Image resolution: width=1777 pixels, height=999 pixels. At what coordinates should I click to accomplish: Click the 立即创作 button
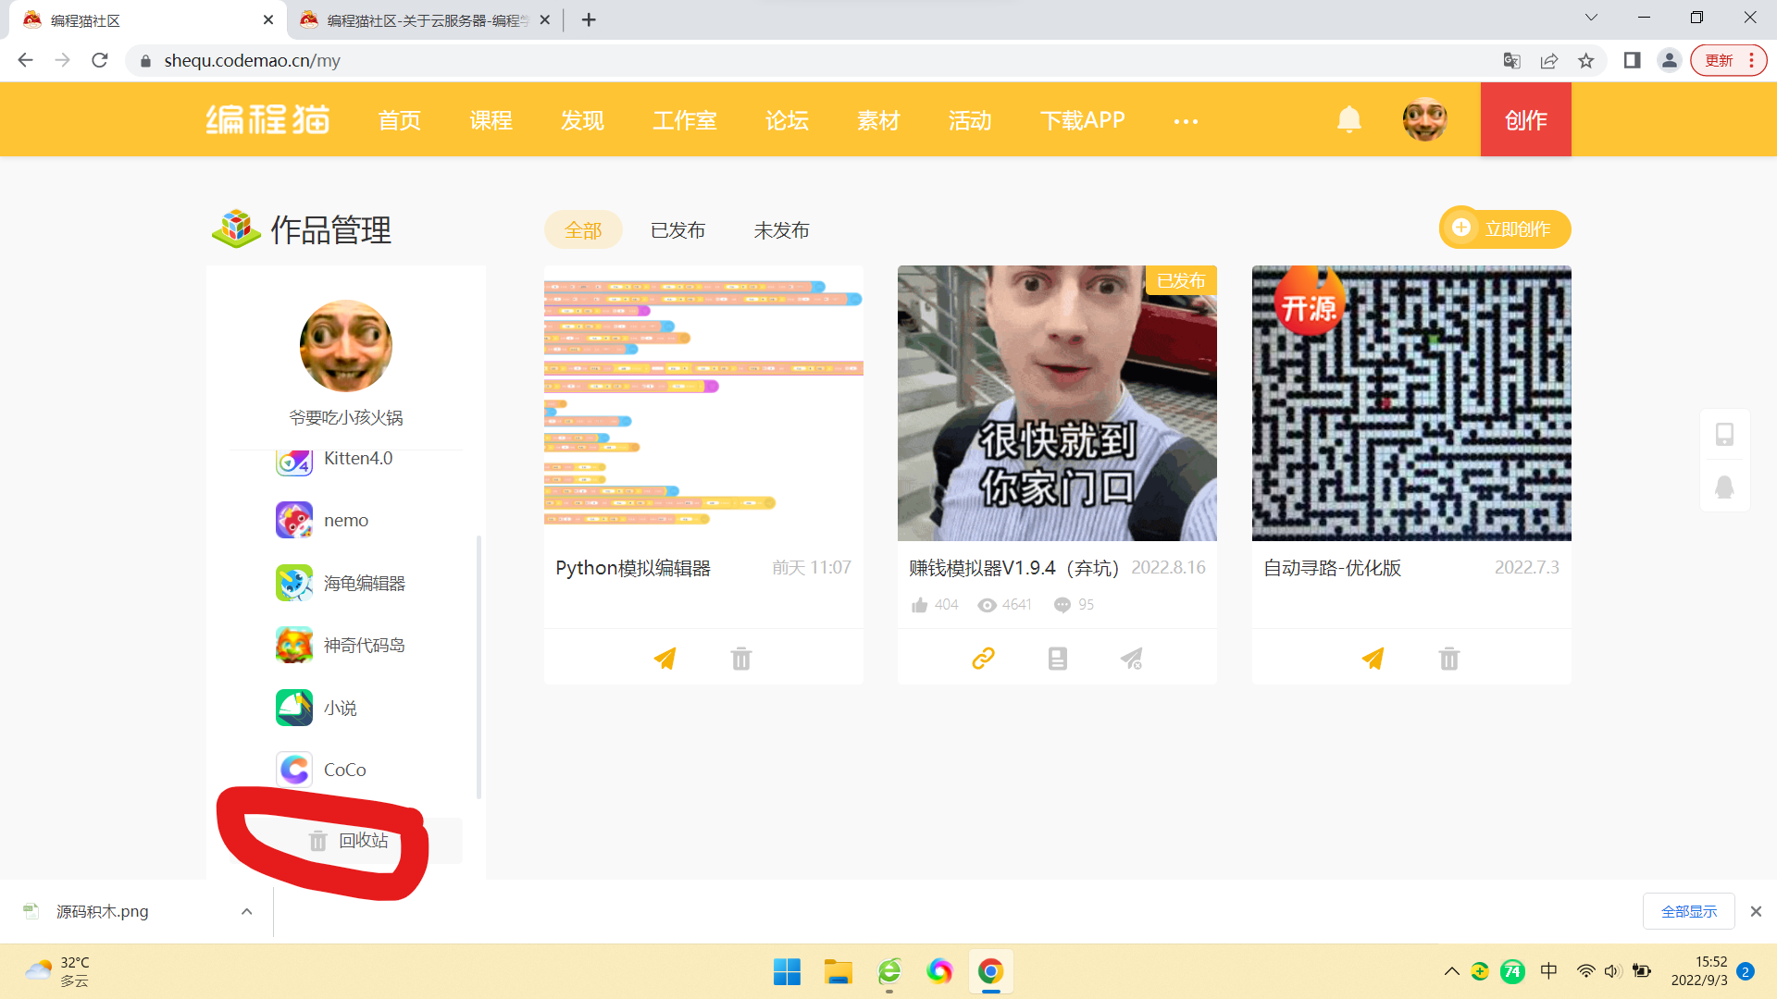pyautogui.click(x=1505, y=228)
